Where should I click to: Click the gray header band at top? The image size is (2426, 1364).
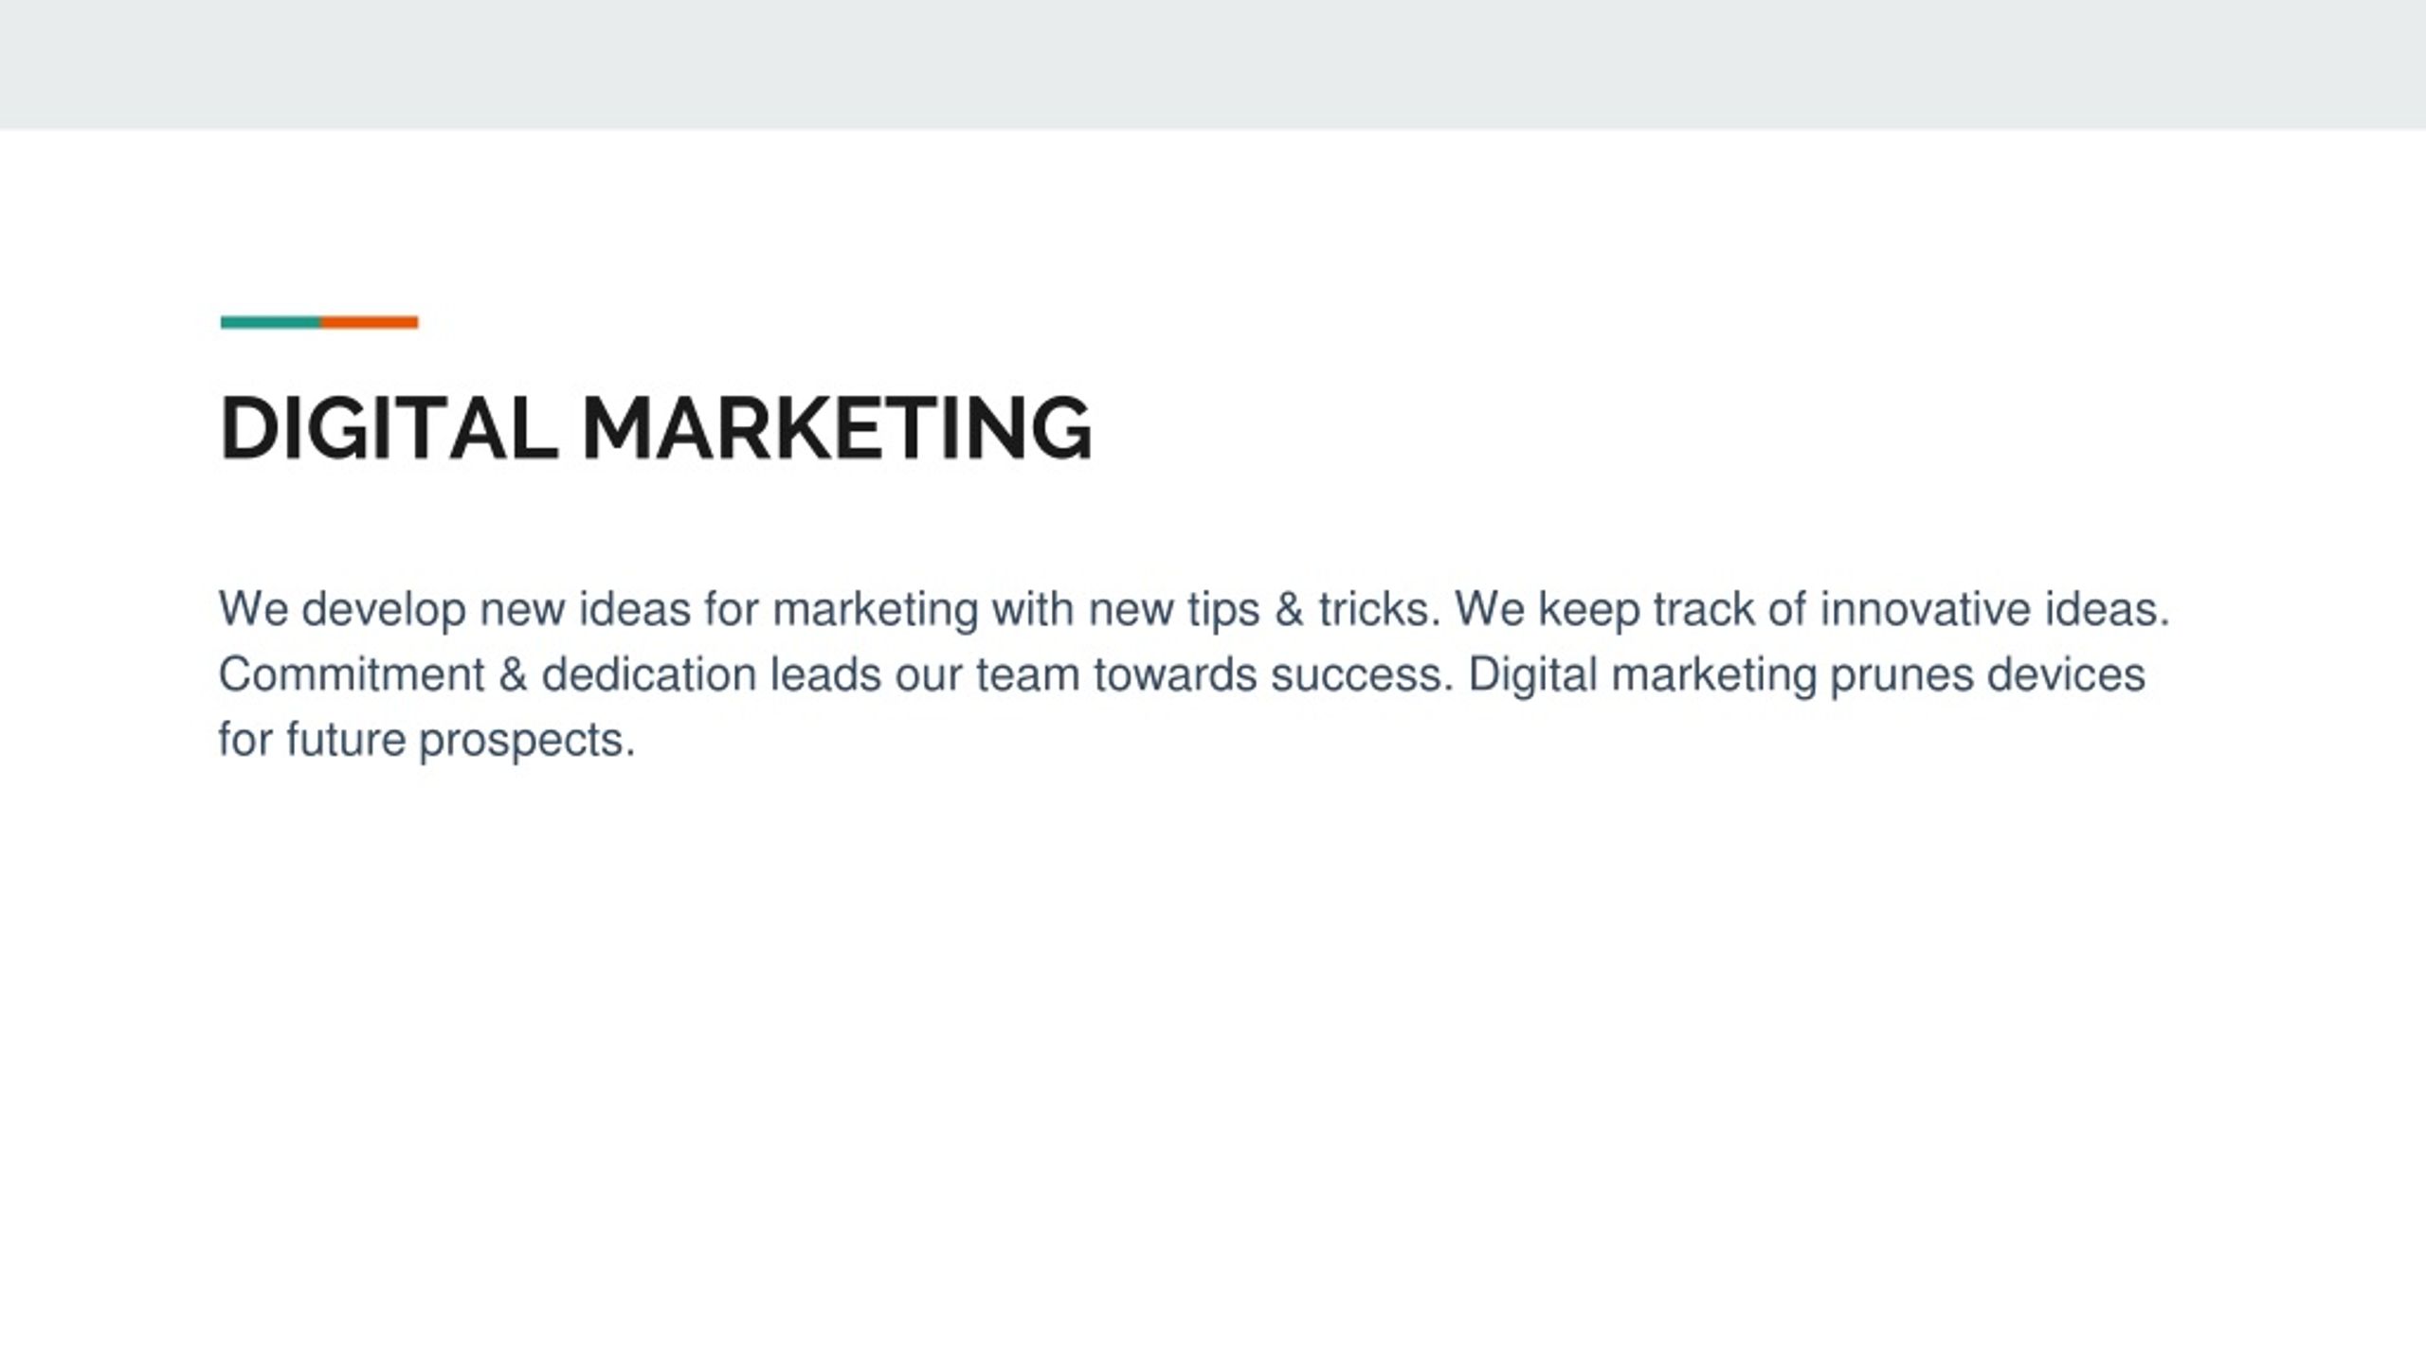click(x=1213, y=64)
